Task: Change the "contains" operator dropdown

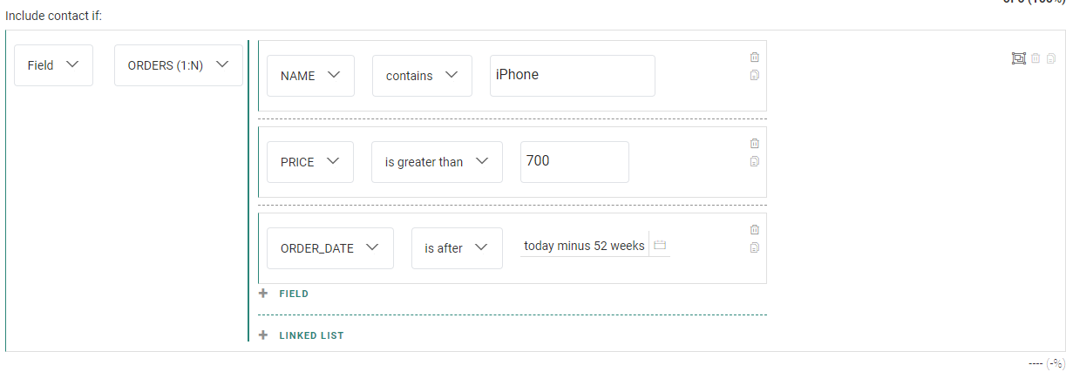Action: pos(422,76)
